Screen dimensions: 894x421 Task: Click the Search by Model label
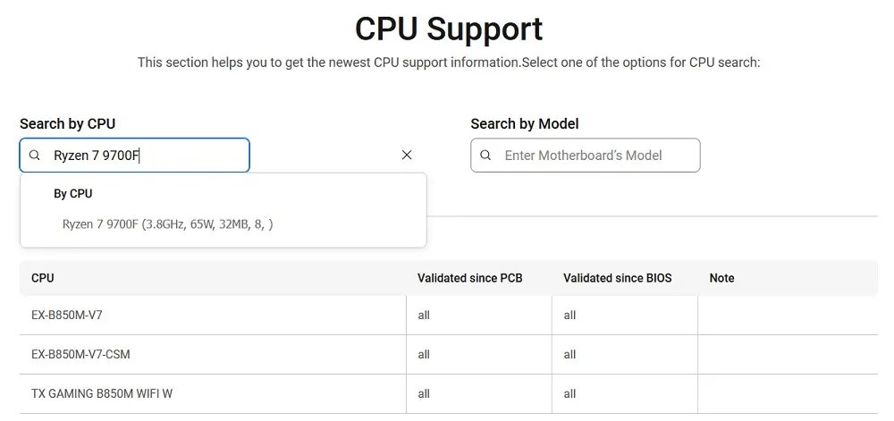click(x=525, y=124)
